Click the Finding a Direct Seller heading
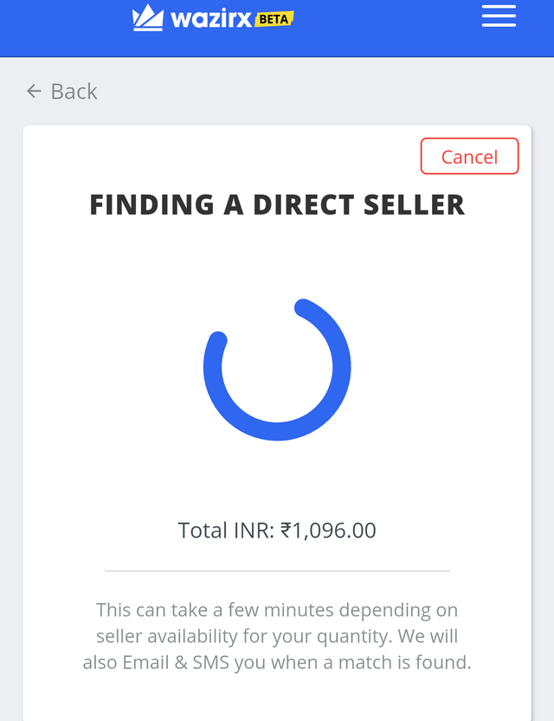554x721 pixels. pos(277,204)
